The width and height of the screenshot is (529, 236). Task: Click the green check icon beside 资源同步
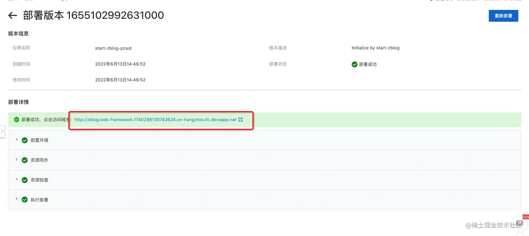(24, 160)
